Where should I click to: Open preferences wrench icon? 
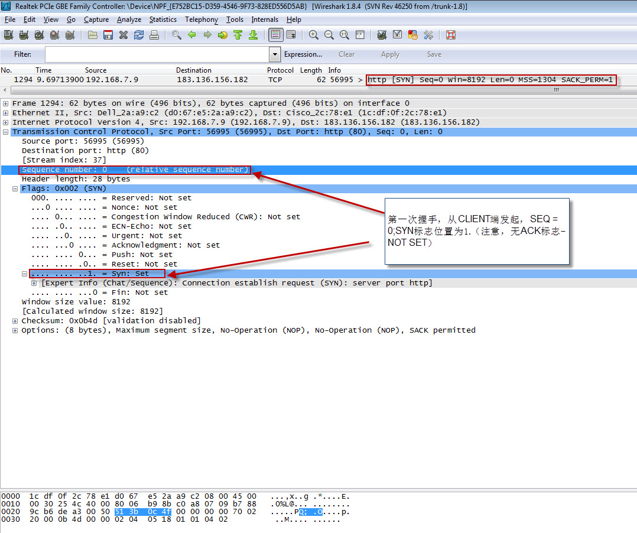[428, 35]
